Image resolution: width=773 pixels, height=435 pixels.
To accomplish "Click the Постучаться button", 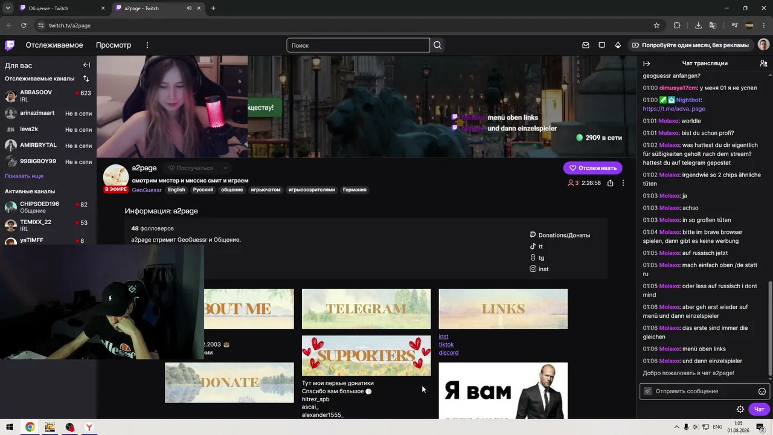I will (x=190, y=168).
